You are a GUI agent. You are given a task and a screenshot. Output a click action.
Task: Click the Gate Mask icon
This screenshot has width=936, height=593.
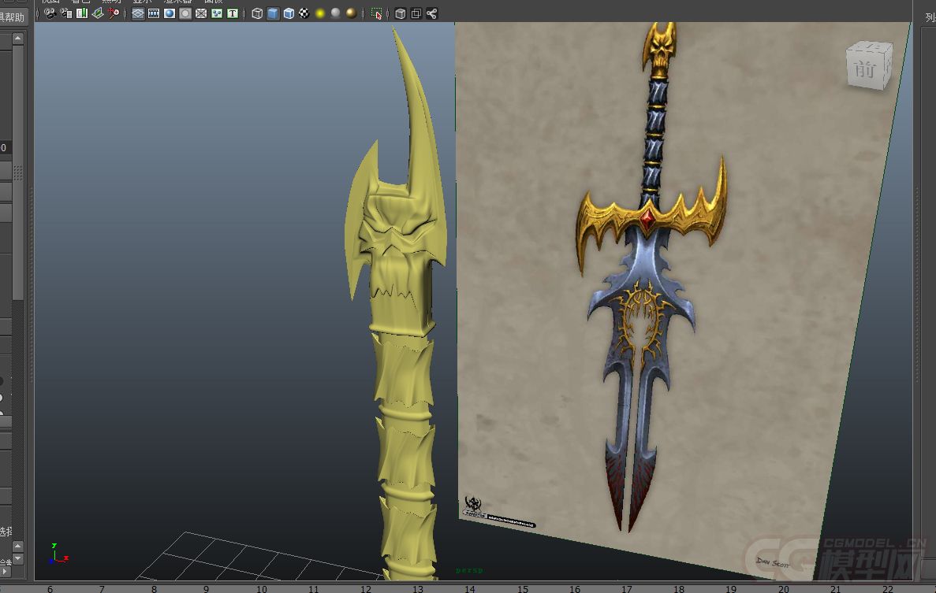185,13
